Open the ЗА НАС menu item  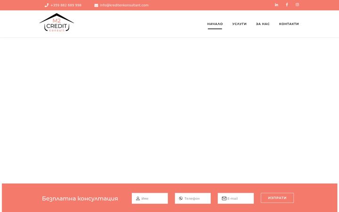263,24
